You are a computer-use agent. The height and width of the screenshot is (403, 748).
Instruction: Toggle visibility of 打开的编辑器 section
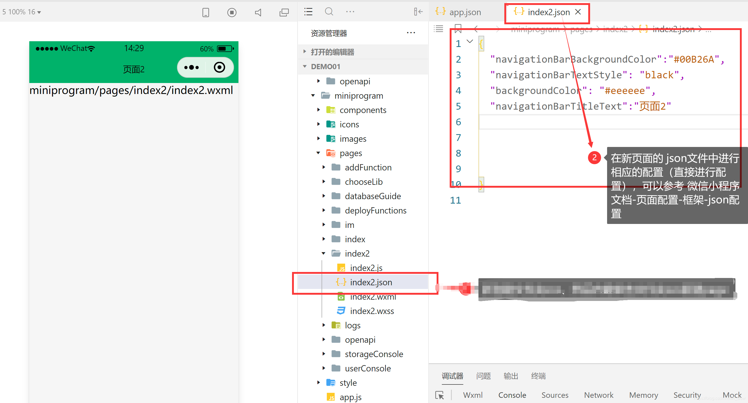[305, 51]
